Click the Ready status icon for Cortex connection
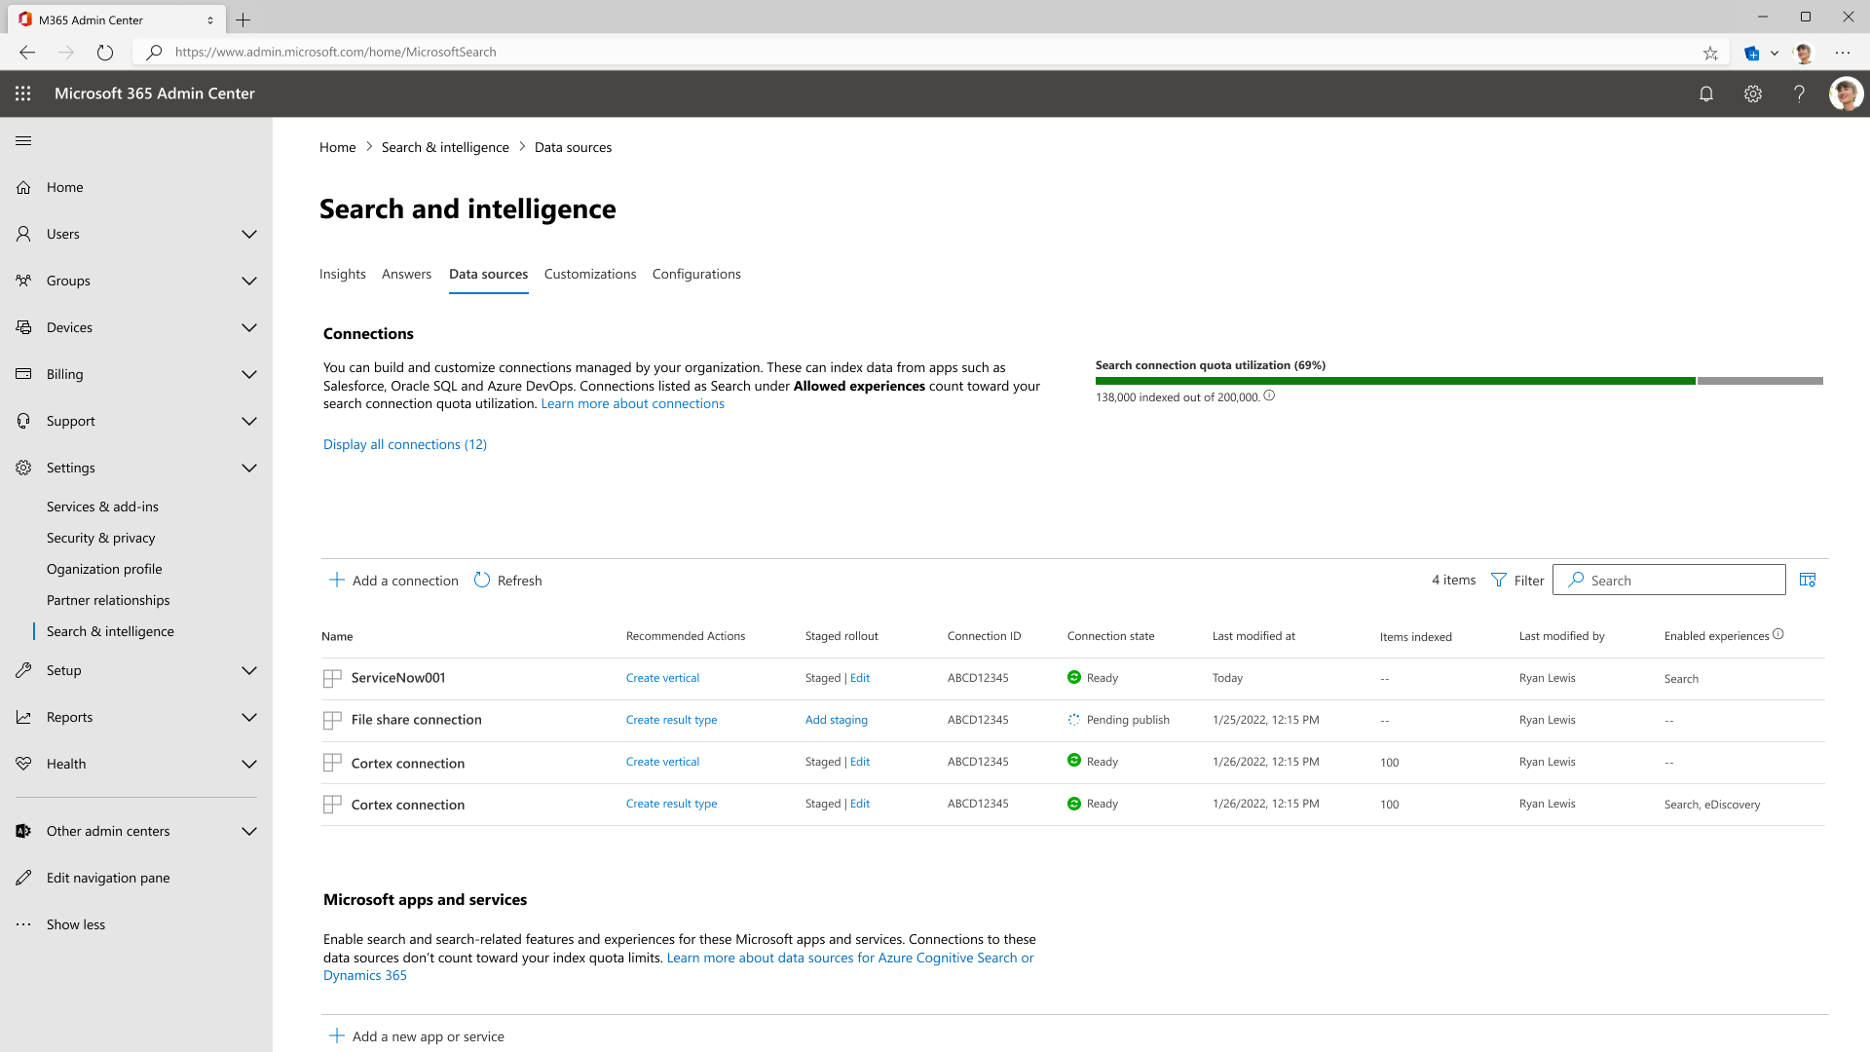Image resolution: width=1870 pixels, height=1052 pixels. pos(1073,761)
